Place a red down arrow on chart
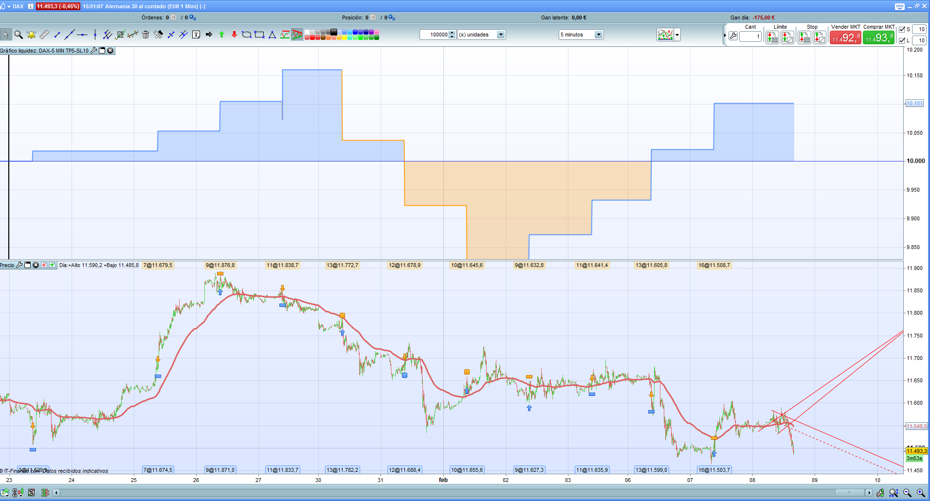 pos(234,35)
